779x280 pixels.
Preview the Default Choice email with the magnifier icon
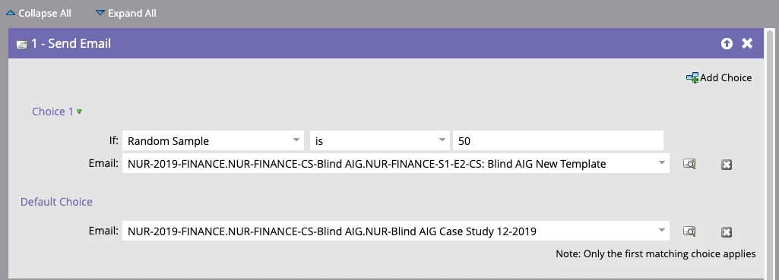(x=689, y=231)
